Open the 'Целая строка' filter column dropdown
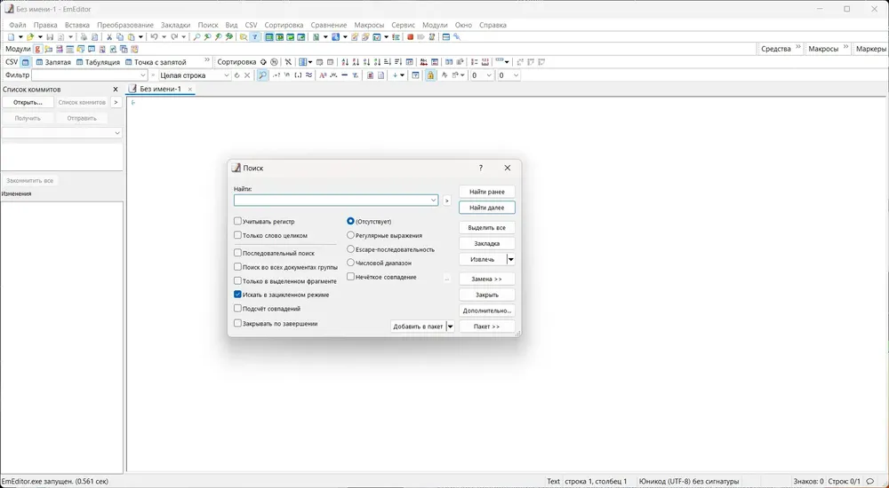This screenshot has height=488, width=889. pos(226,75)
